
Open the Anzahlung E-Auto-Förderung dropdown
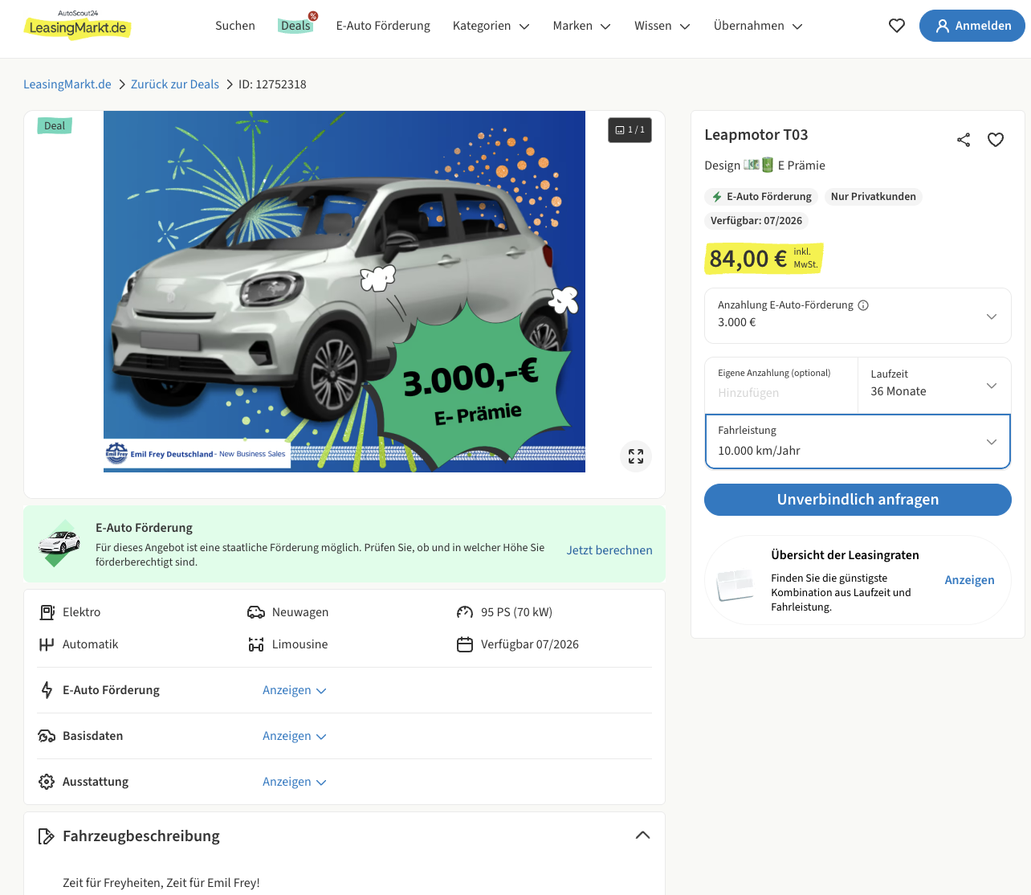coord(857,315)
